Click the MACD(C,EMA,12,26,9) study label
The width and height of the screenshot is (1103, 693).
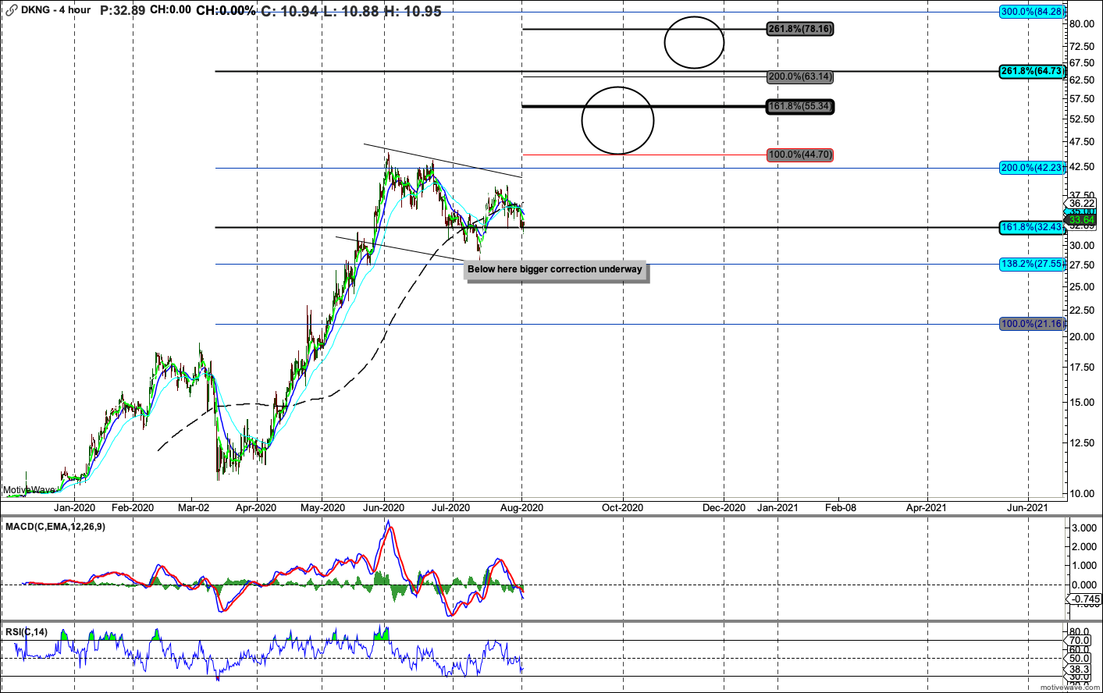(x=55, y=527)
